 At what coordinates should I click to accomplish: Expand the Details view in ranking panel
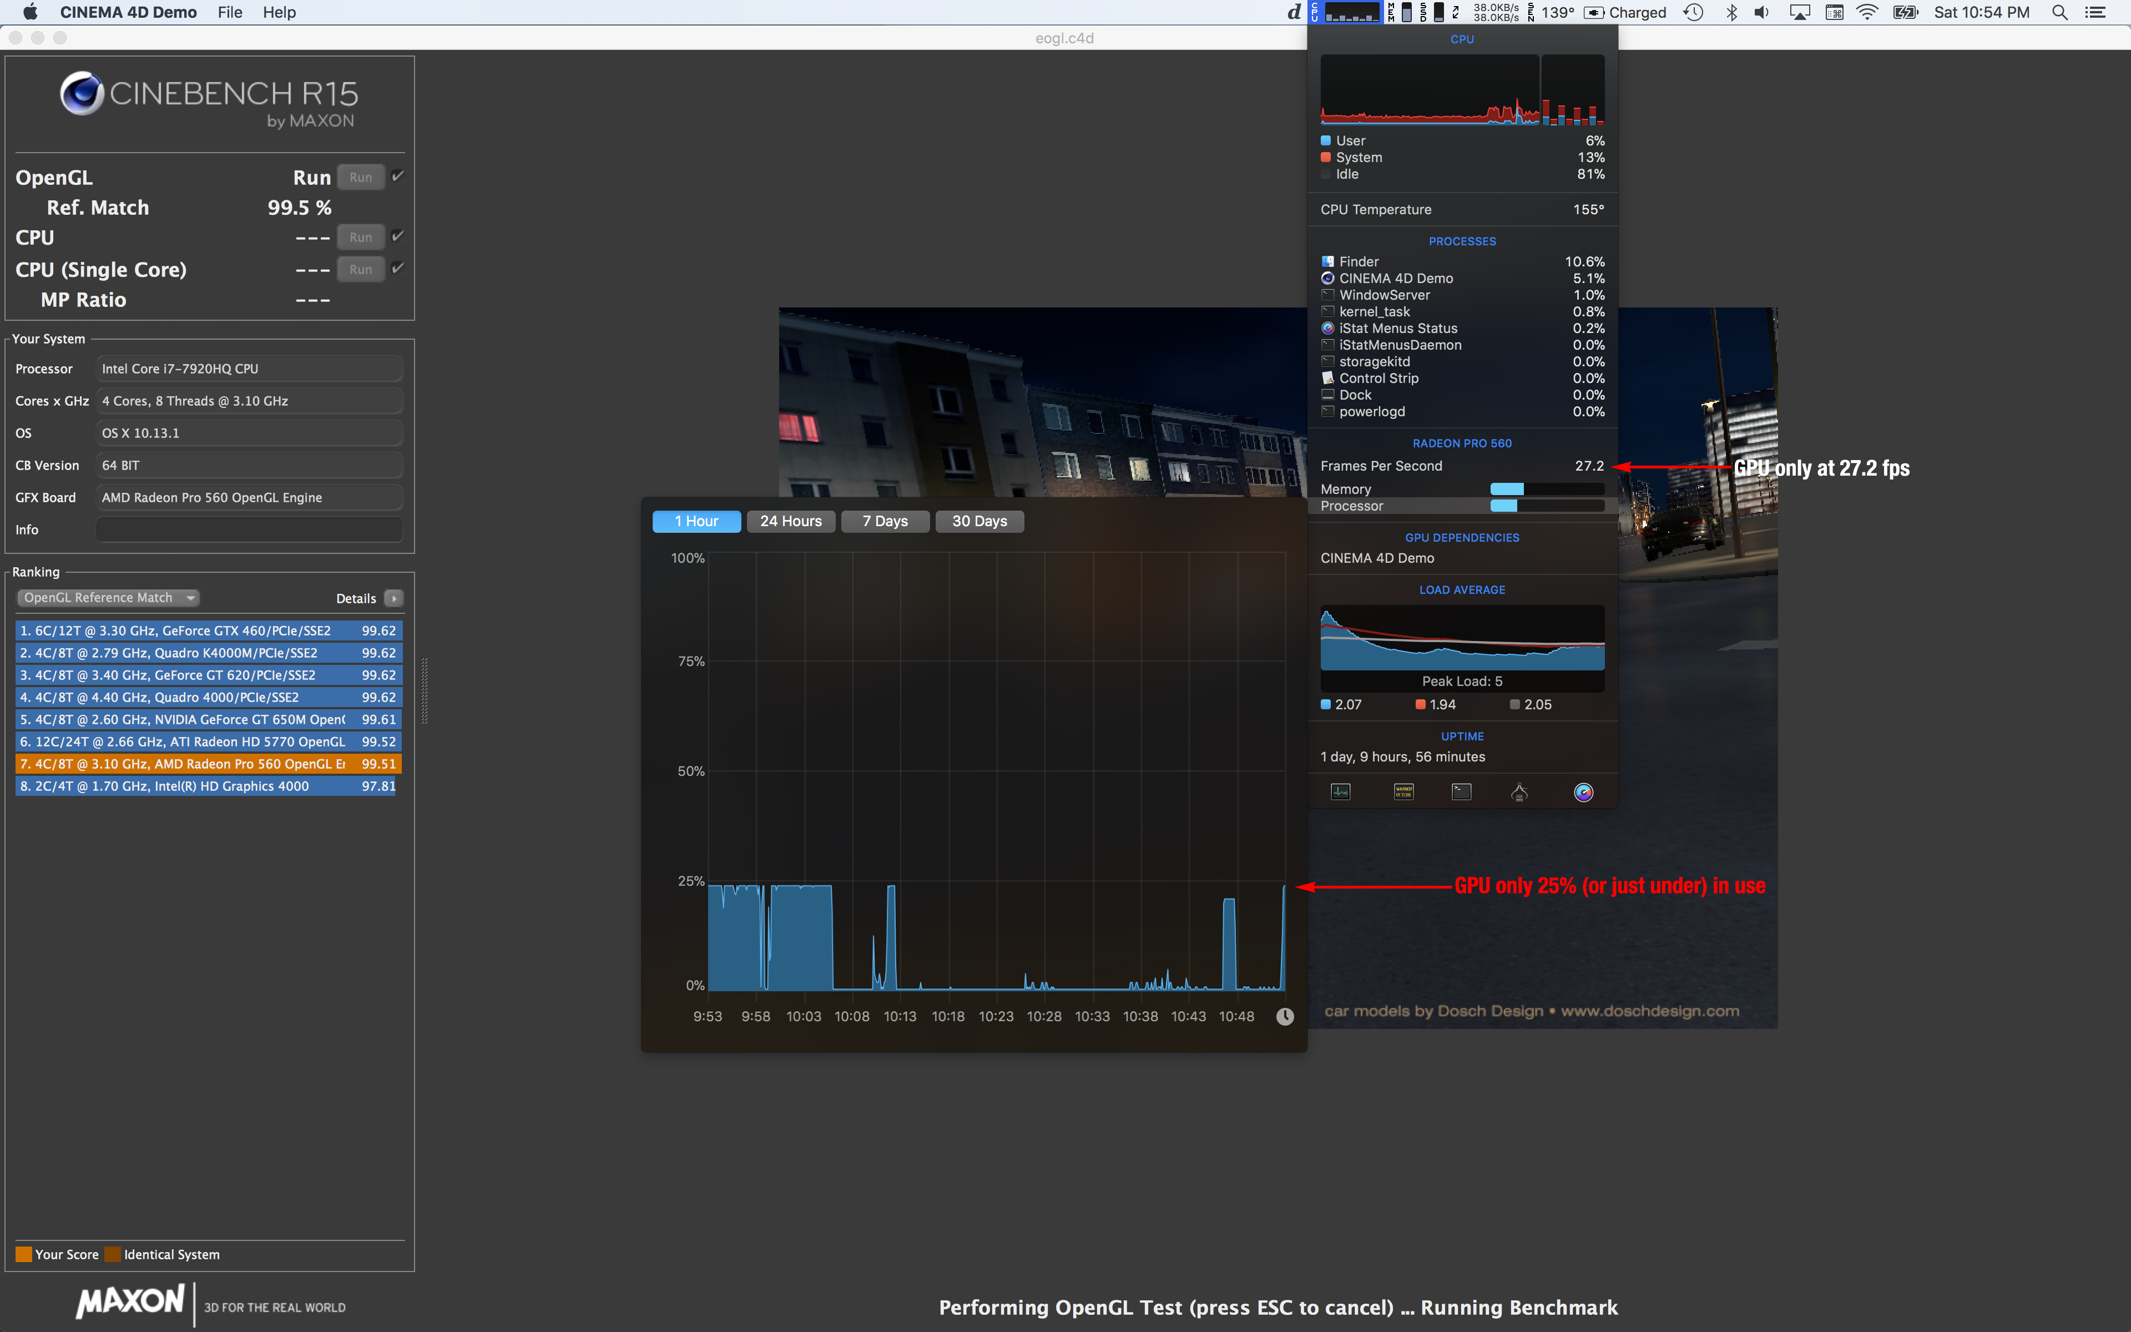click(x=394, y=597)
